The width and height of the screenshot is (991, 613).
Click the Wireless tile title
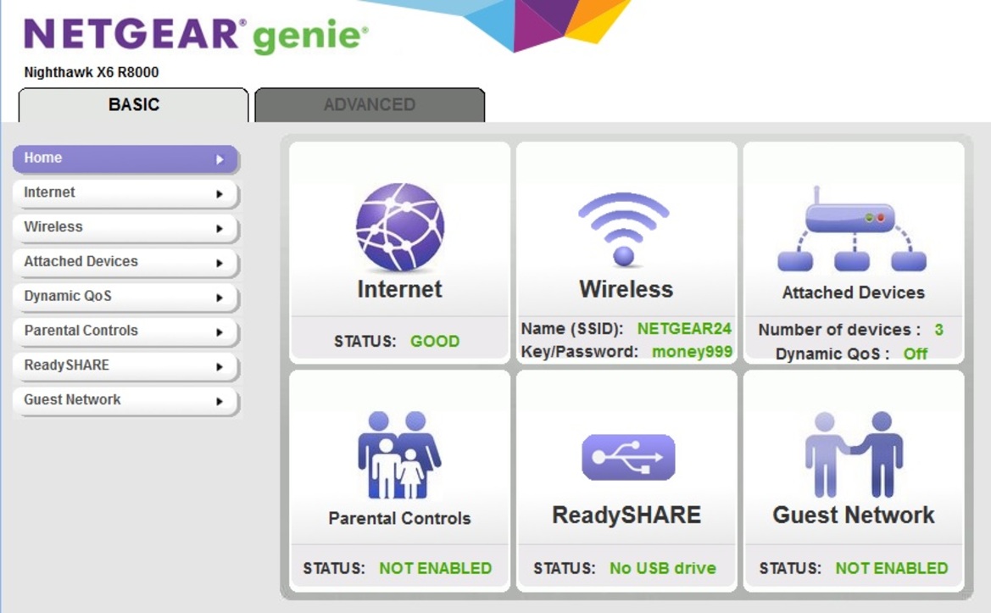[x=626, y=289]
